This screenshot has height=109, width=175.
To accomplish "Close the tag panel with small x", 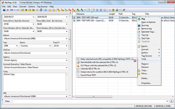I will [71, 13].
